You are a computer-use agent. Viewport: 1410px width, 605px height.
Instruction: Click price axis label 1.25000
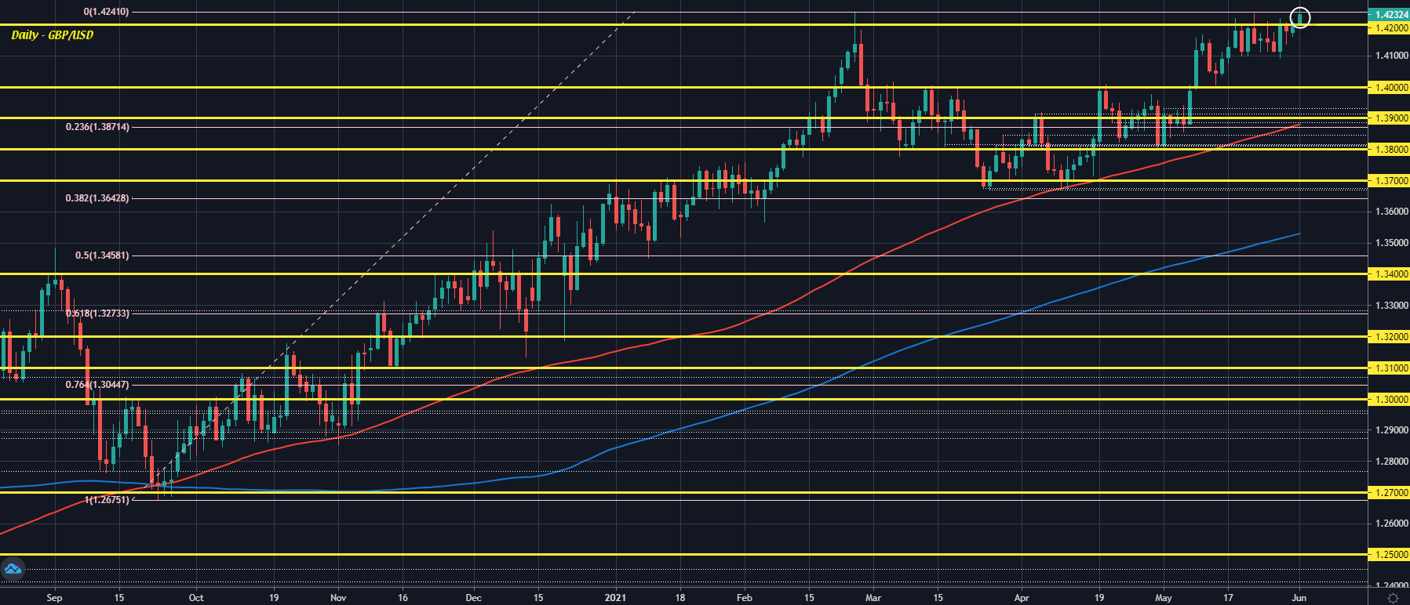(x=1388, y=554)
